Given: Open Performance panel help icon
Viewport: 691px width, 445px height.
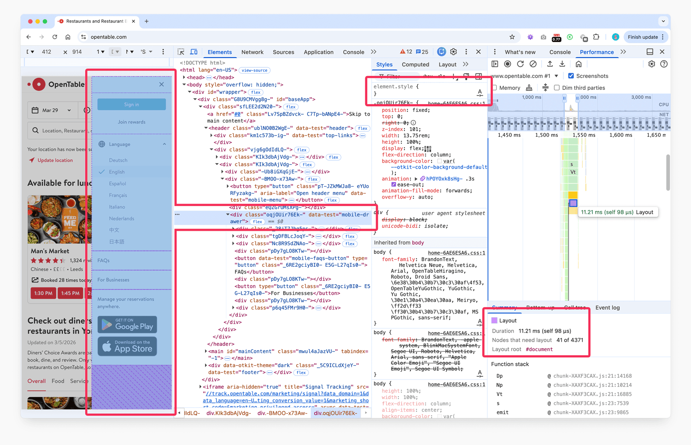Looking at the screenshot, I should pyautogui.click(x=664, y=64).
